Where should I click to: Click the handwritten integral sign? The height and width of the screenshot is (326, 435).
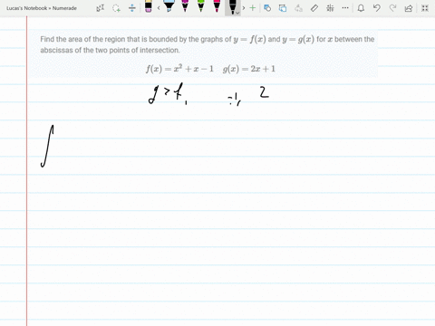click(x=47, y=146)
